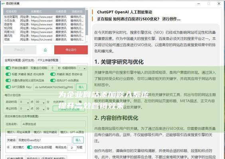Open the 启动时间 hour dropdown

pos(25,102)
